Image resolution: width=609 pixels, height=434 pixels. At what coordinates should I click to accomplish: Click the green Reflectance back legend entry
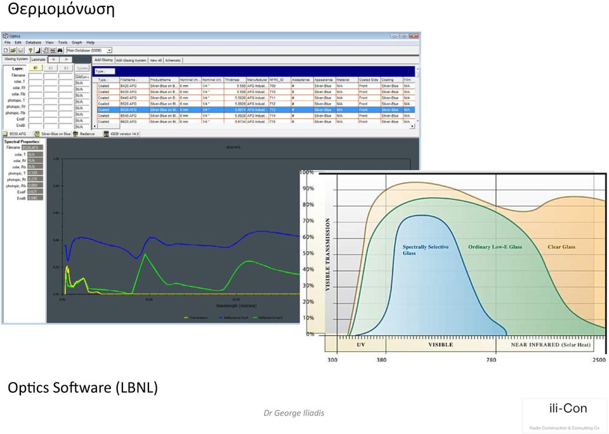(x=268, y=318)
